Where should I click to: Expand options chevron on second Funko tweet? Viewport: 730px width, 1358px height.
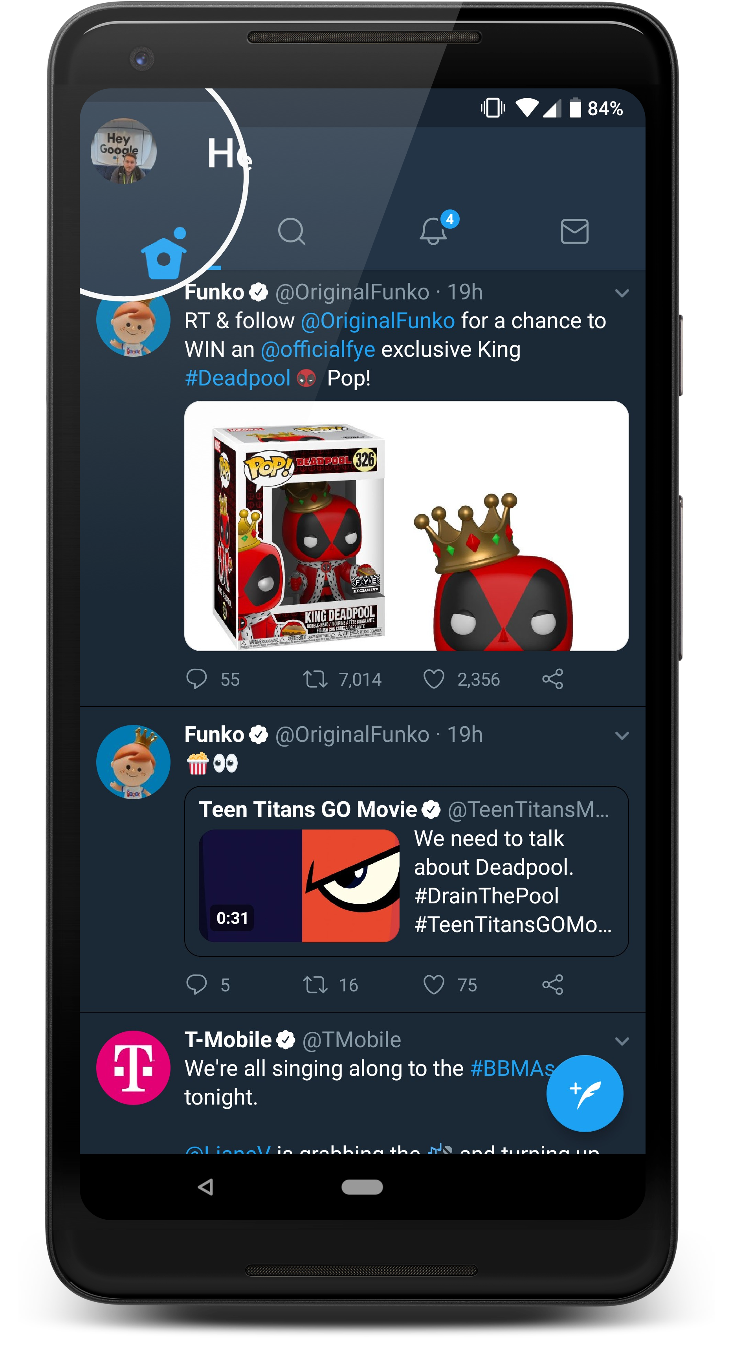622,736
